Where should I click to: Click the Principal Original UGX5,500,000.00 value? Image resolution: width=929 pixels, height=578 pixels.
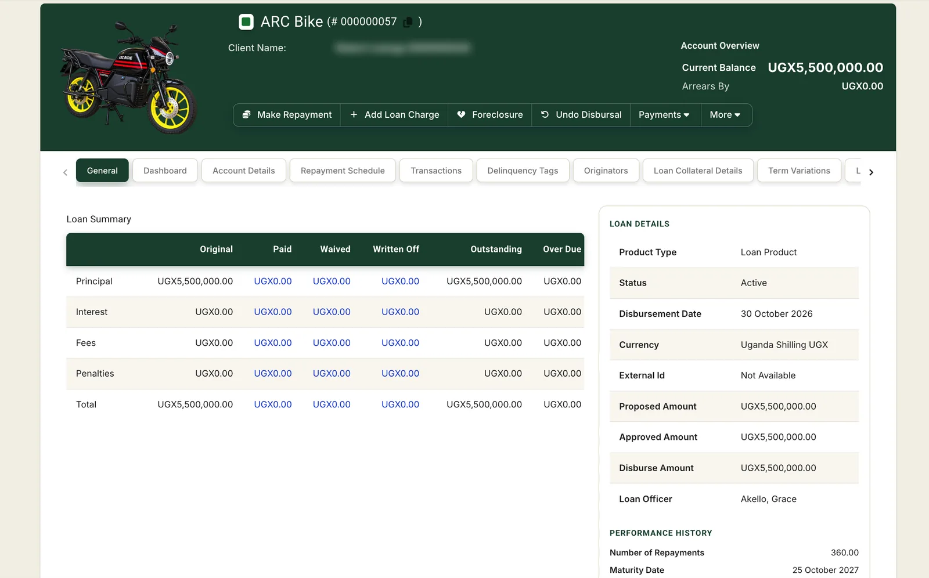195,281
